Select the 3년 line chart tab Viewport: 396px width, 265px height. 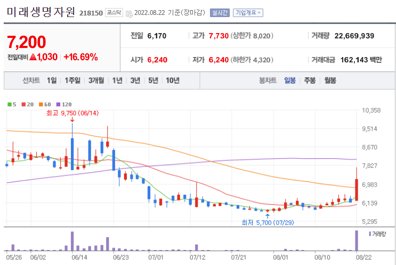135,81
